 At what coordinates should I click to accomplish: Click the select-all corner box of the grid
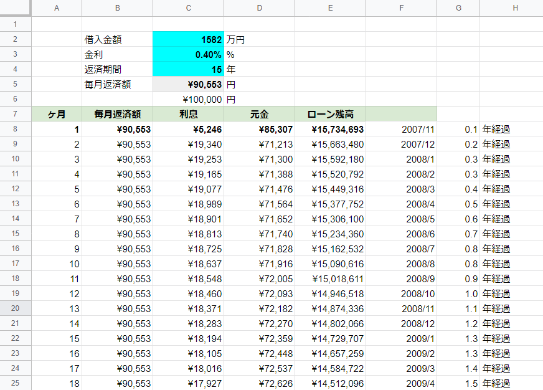[15, 8]
